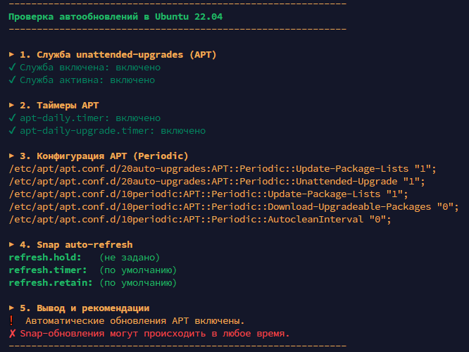The width and height of the screenshot is (469, 352).
Task: Click the red X before Snap-обновления
Action: pyautogui.click(x=12, y=334)
